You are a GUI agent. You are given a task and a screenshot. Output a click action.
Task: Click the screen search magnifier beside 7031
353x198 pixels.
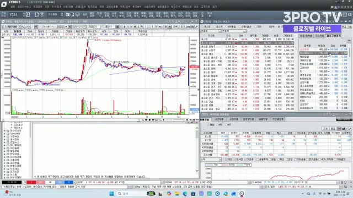pyautogui.click(x=28, y=15)
